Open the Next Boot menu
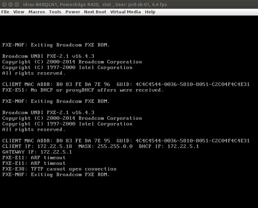Screen dimensions: 258x208 pos(95,12)
